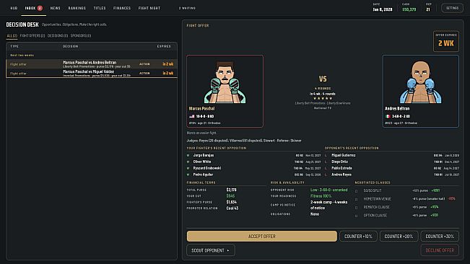The width and height of the screenshot is (470, 264).
Task: Open the TITLES tab
Action: pos(100,8)
